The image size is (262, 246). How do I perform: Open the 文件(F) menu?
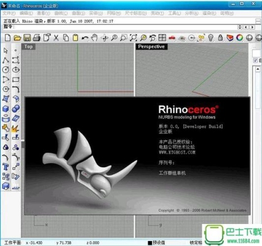pos(9,13)
